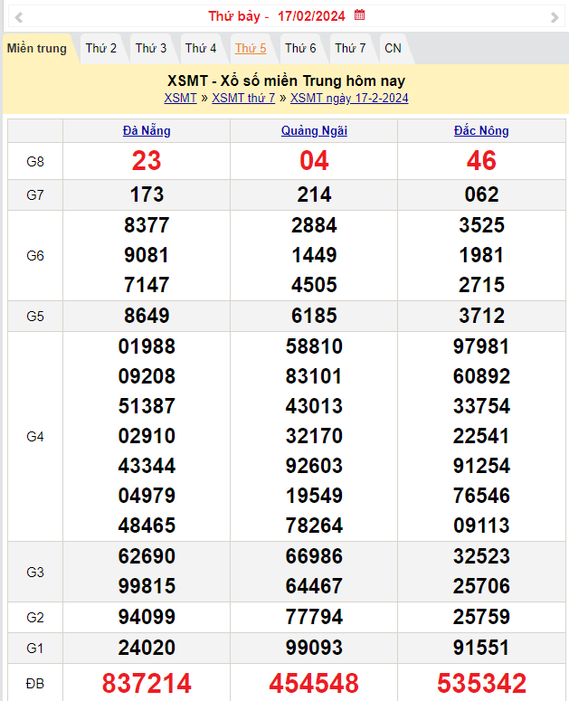Click the XSMT breadcrumb link

click(x=180, y=99)
